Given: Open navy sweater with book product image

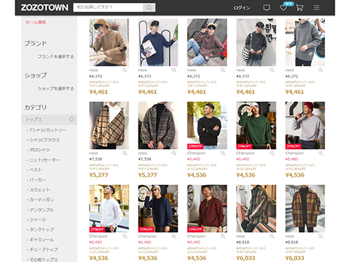Looking at the screenshot, I should pyautogui.click(x=158, y=43).
